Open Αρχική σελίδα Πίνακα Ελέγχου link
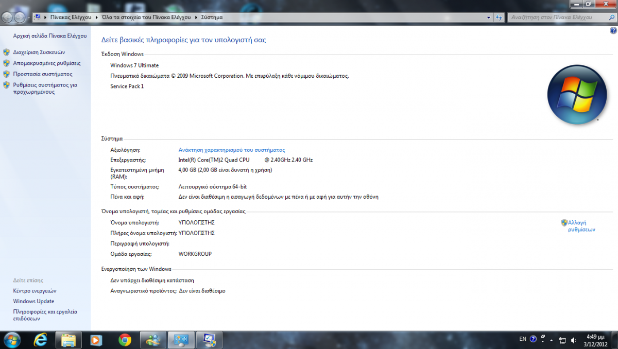The height and width of the screenshot is (349, 618). (50, 36)
